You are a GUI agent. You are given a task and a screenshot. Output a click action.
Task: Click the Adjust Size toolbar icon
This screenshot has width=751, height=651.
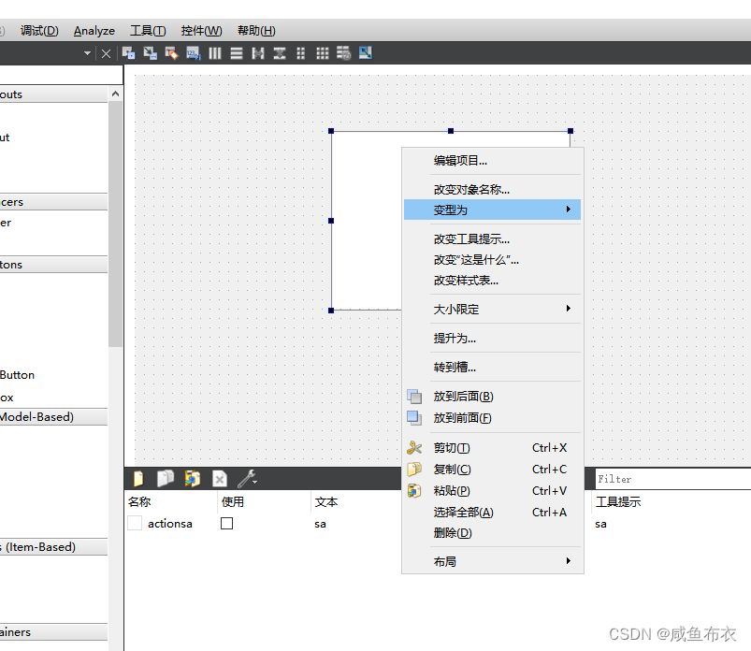(366, 52)
